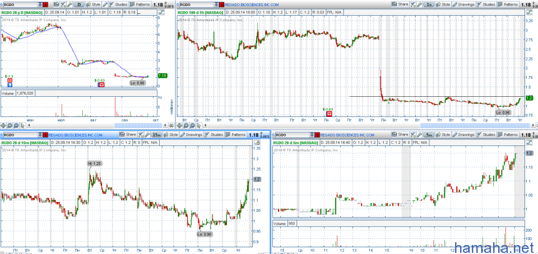The height and width of the screenshot is (254, 538).
Task: Open Studies in 15m chart toolbar
Action: click(214, 134)
